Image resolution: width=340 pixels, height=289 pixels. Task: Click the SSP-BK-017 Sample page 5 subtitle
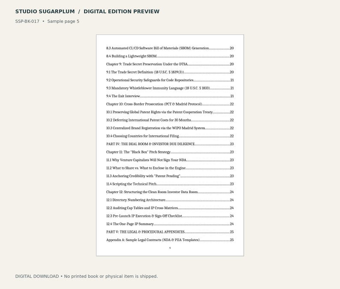pos(47,21)
